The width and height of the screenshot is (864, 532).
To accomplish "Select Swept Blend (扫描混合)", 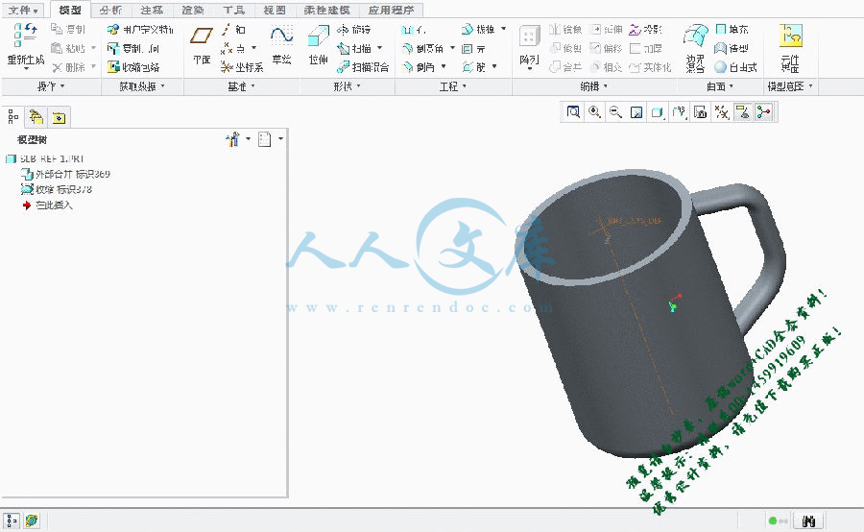I will point(363,67).
